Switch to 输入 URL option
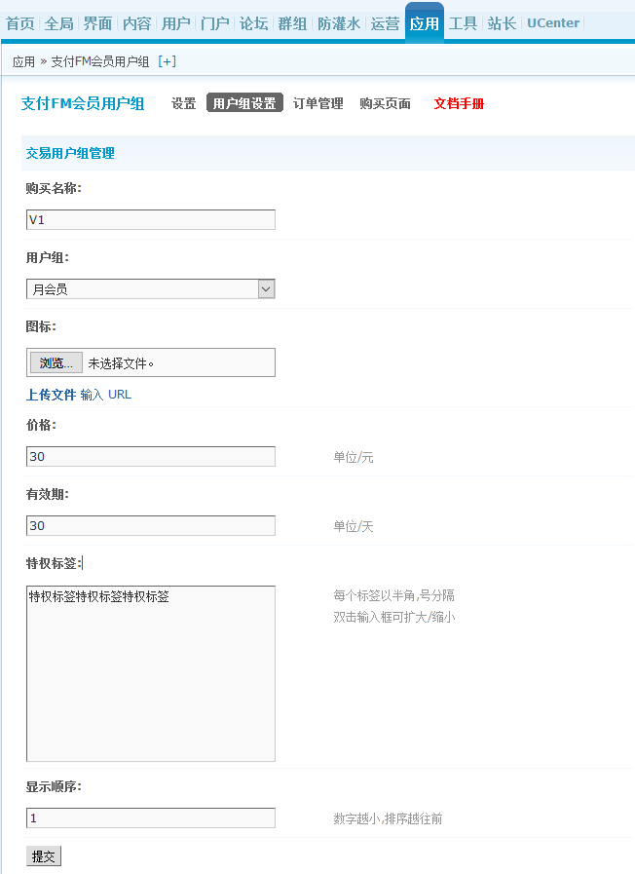Screen dimensions: 635x874 (x=106, y=395)
